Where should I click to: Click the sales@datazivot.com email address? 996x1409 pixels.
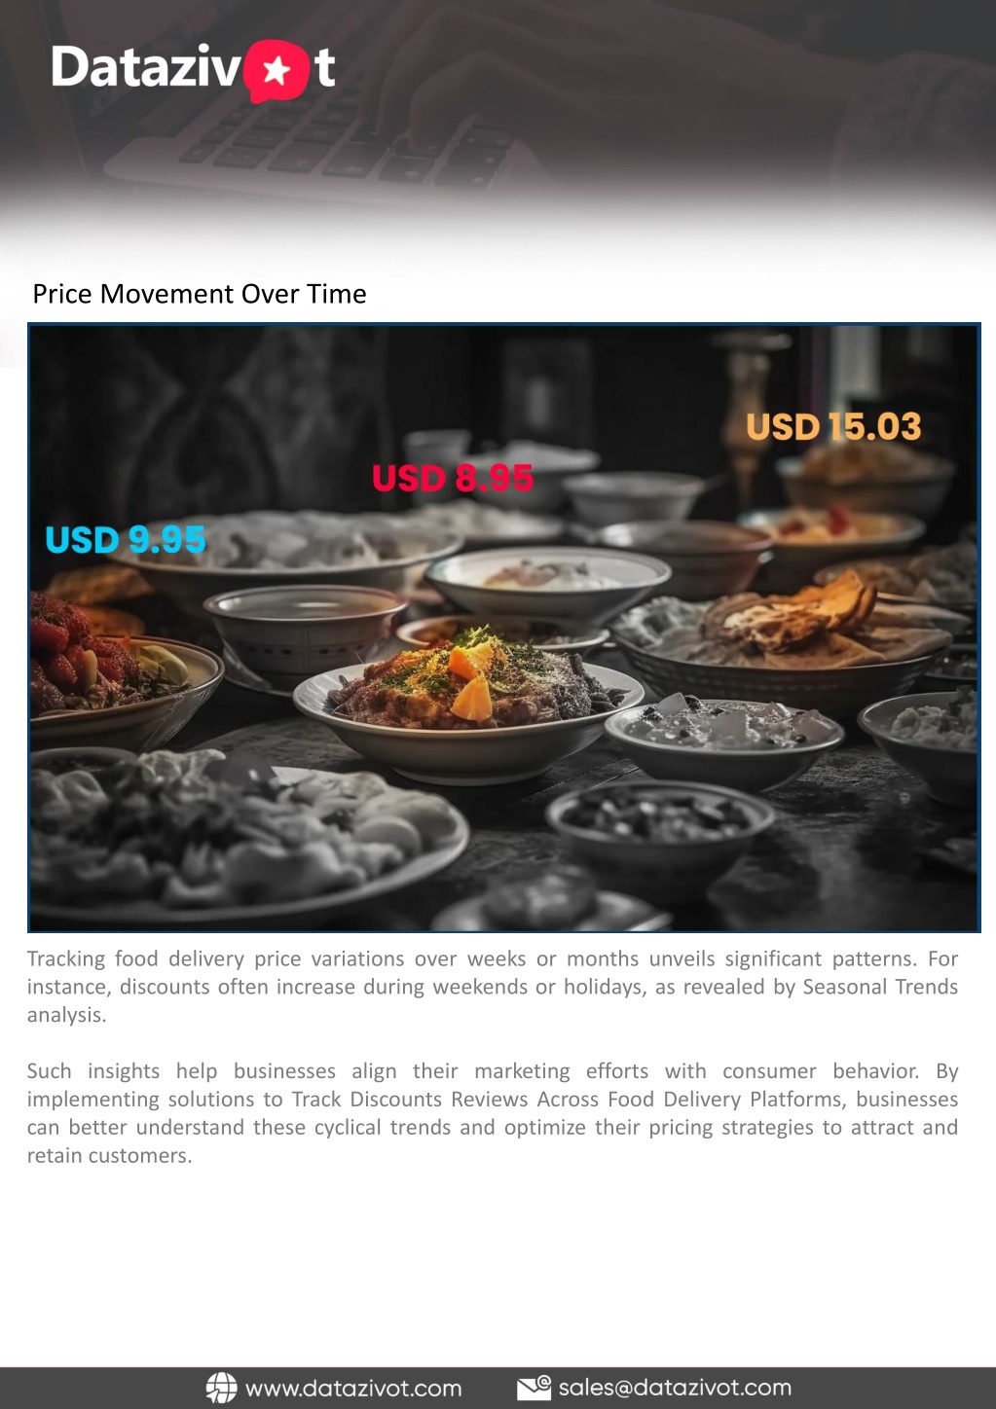pos(675,1388)
